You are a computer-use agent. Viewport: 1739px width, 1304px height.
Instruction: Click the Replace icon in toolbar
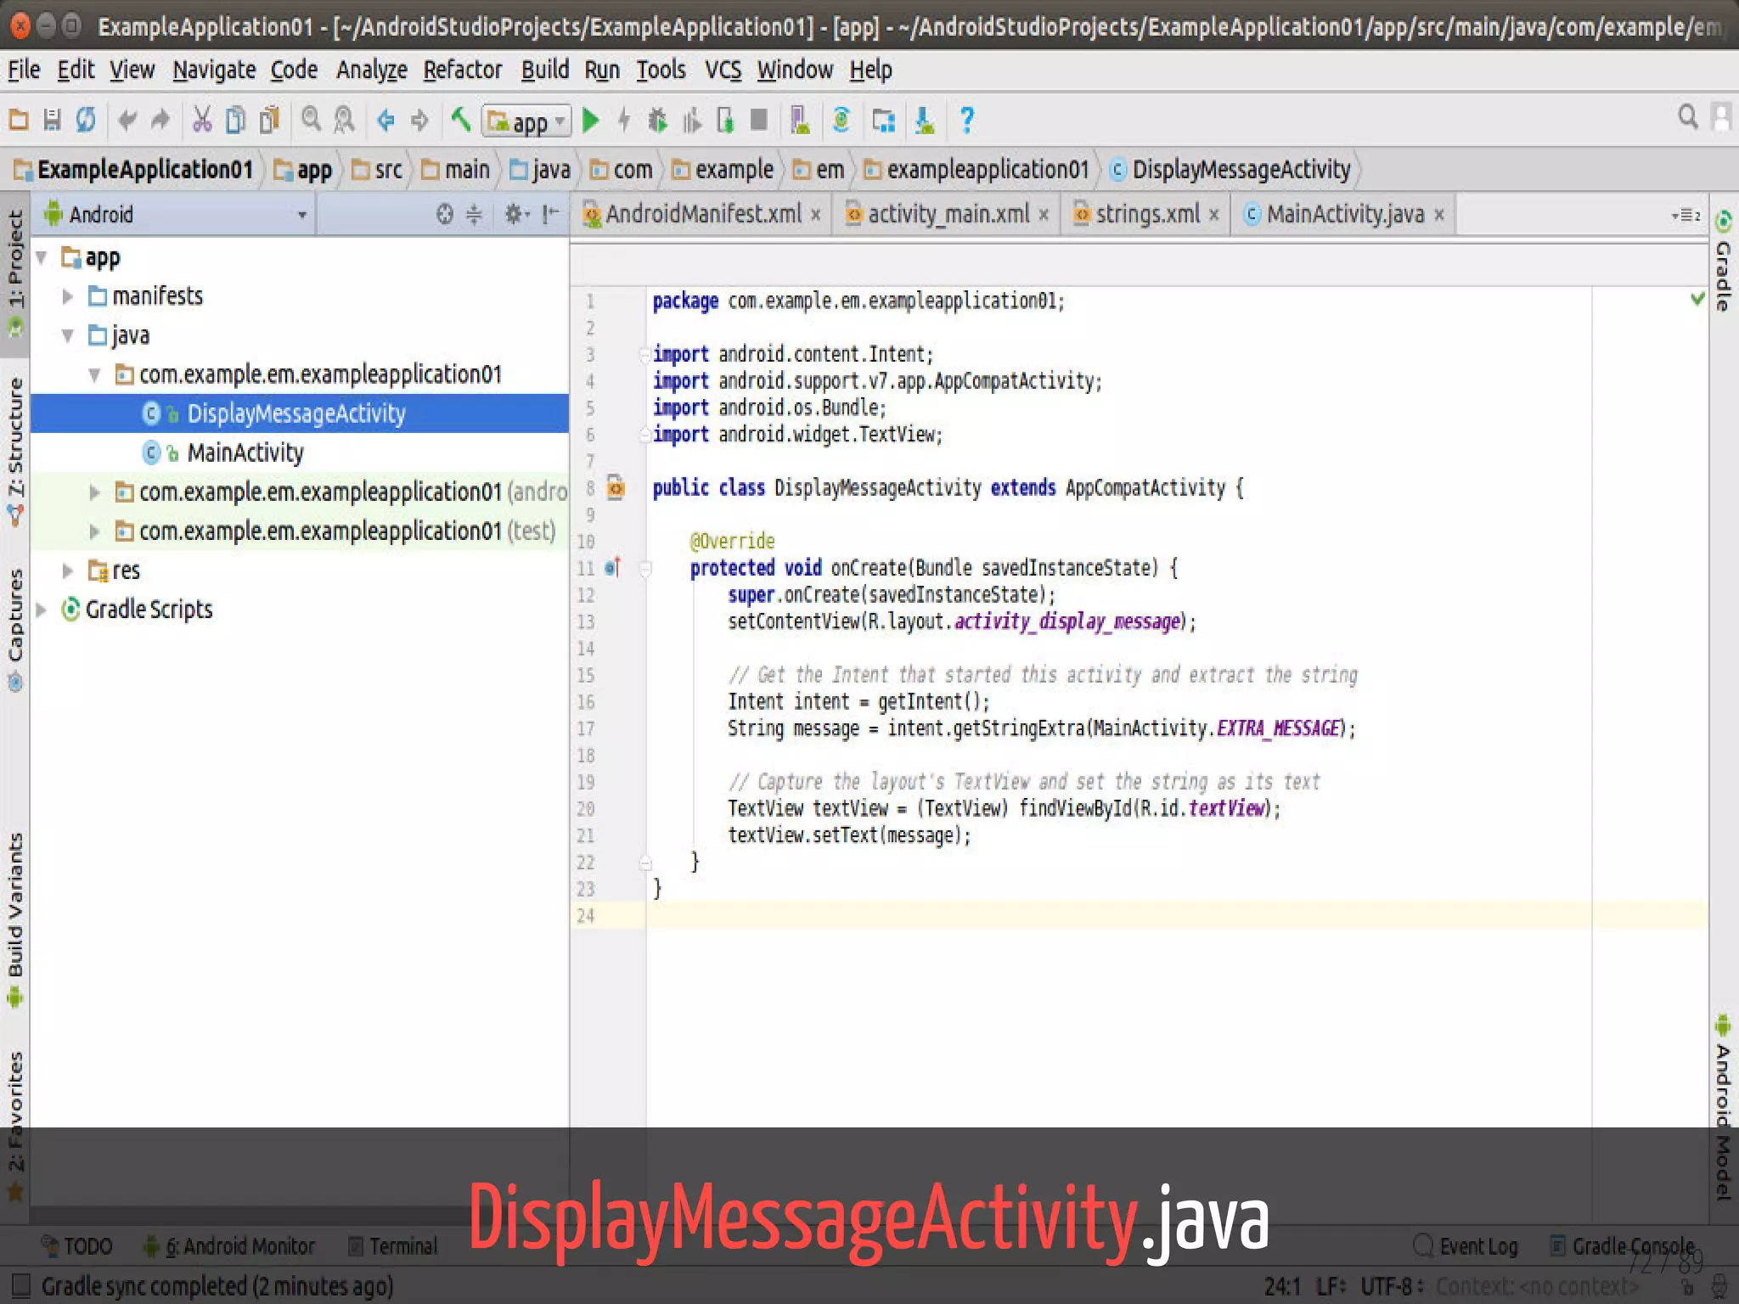[x=345, y=120]
